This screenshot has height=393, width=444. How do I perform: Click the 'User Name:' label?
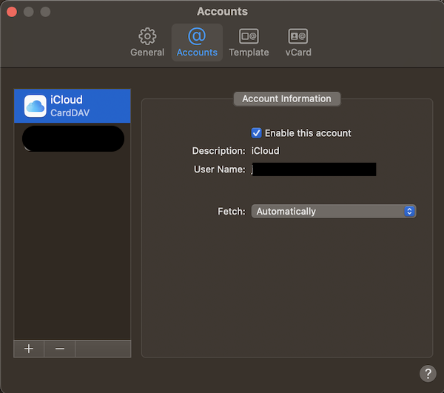click(x=220, y=169)
